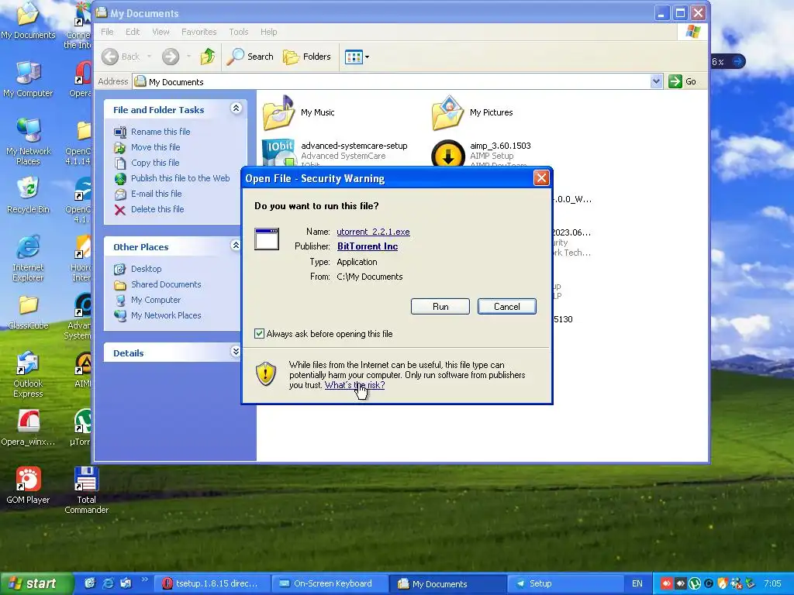The height and width of the screenshot is (595, 794).
Task: Collapse the File and Folder Tasks panel
Action: pyautogui.click(x=236, y=108)
